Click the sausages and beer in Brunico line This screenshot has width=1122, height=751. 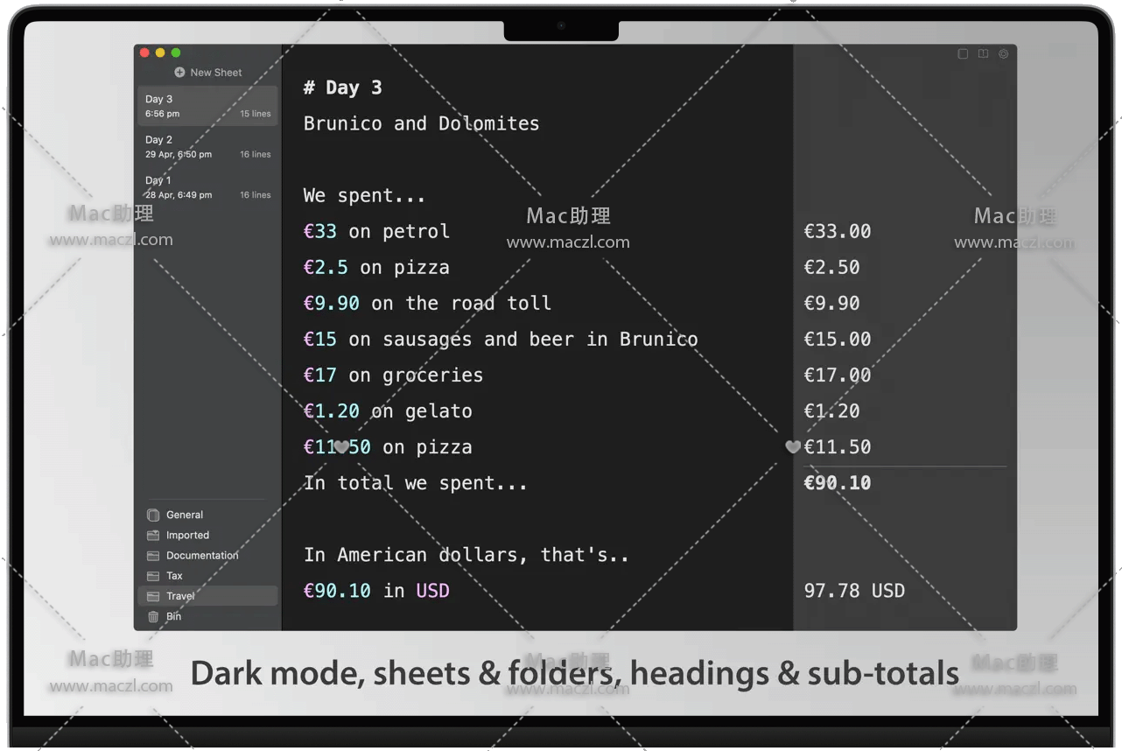(501, 339)
